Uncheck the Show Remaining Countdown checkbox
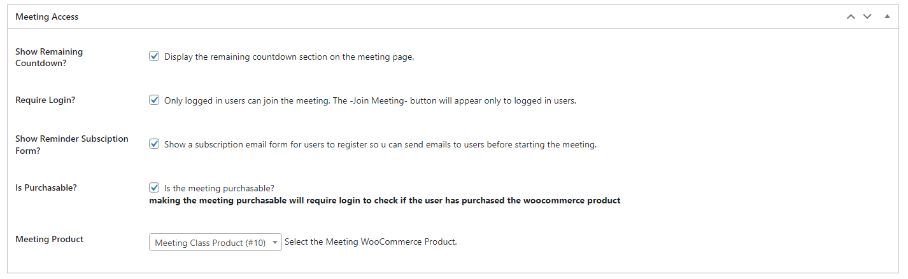This screenshot has width=908, height=279. click(x=154, y=56)
